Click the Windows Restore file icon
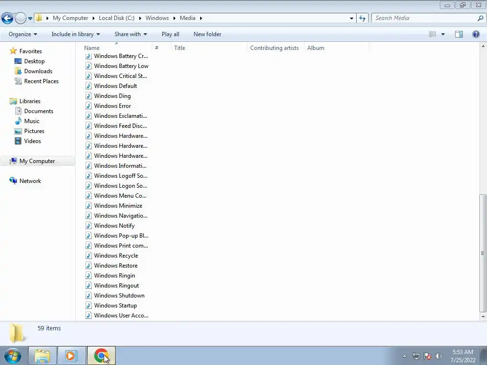487x365 pixels. coord(88,265)
